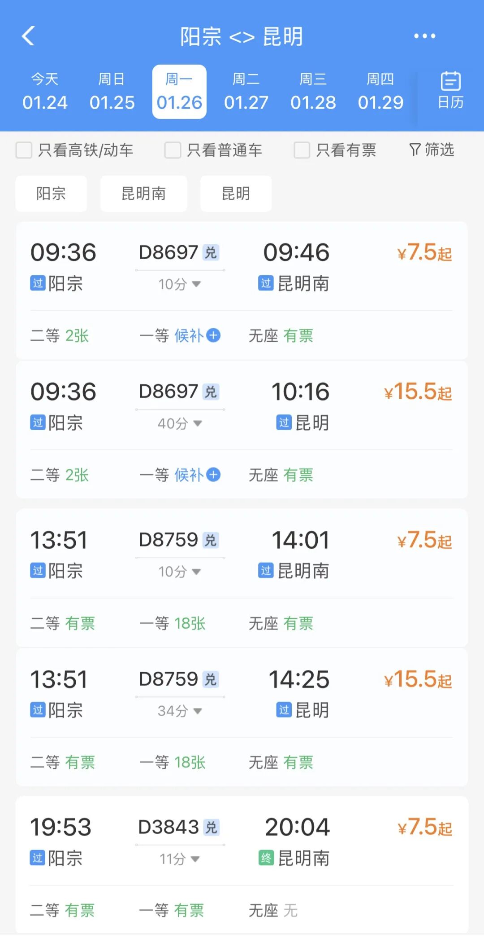
Task: Expand the 34分 duration dropdown arrow
Action: click(x=197, y=711)
